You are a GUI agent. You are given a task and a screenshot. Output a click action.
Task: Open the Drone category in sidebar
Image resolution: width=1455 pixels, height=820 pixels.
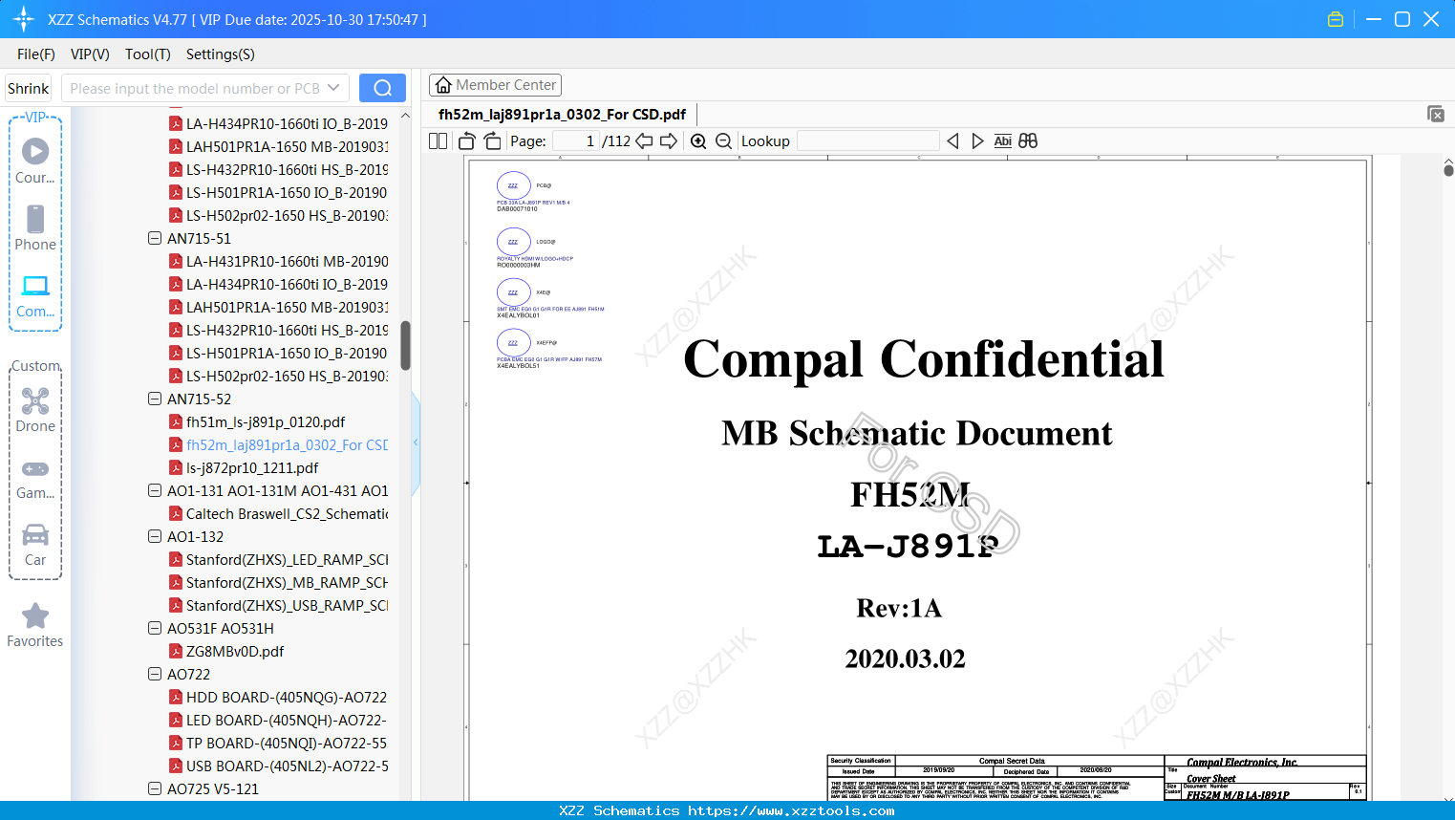[x=35, y=410]
